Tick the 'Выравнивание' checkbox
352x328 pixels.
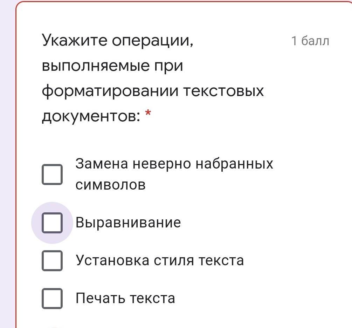pos(52,223)
